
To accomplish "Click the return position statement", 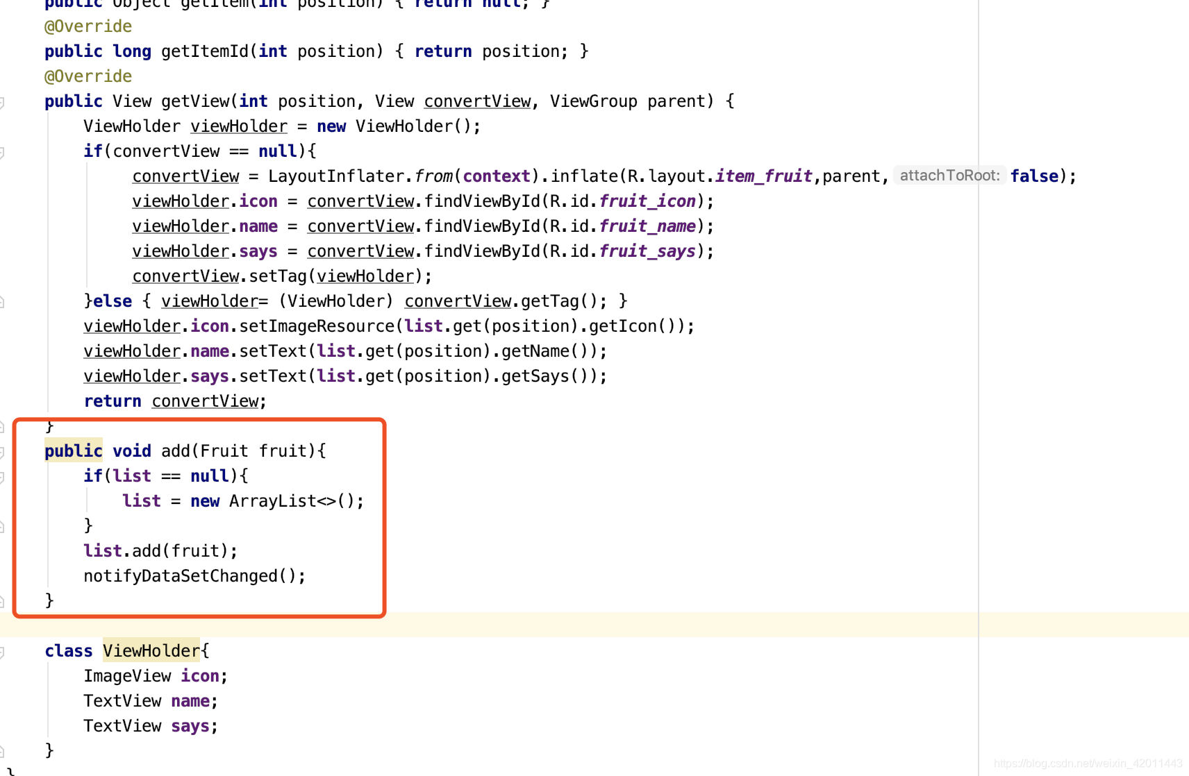I will tap(492, 51).
